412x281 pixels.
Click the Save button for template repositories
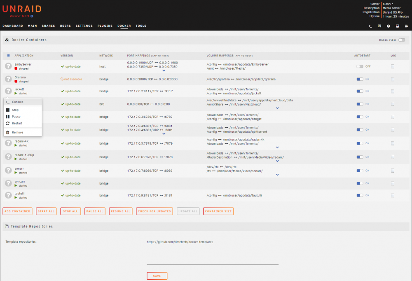click(157, 276)
